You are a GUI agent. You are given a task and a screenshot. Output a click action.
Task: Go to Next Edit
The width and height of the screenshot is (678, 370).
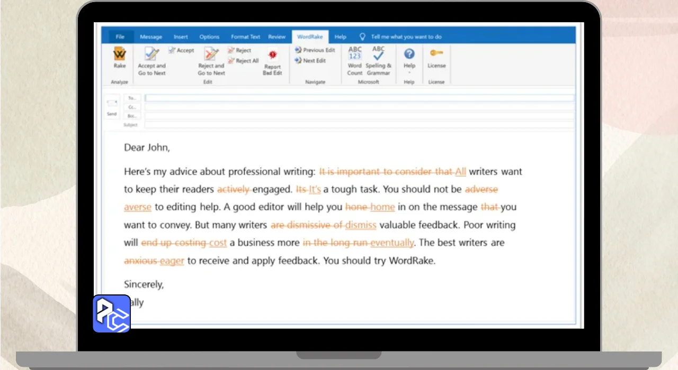[311, 61]
